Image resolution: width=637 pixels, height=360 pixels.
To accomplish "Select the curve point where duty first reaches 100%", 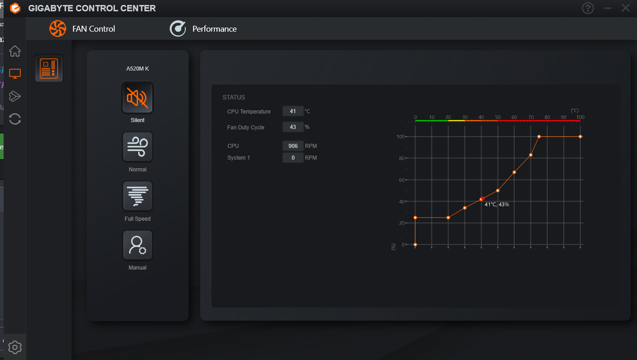I will pyautogui.click(x=539, y=137).
